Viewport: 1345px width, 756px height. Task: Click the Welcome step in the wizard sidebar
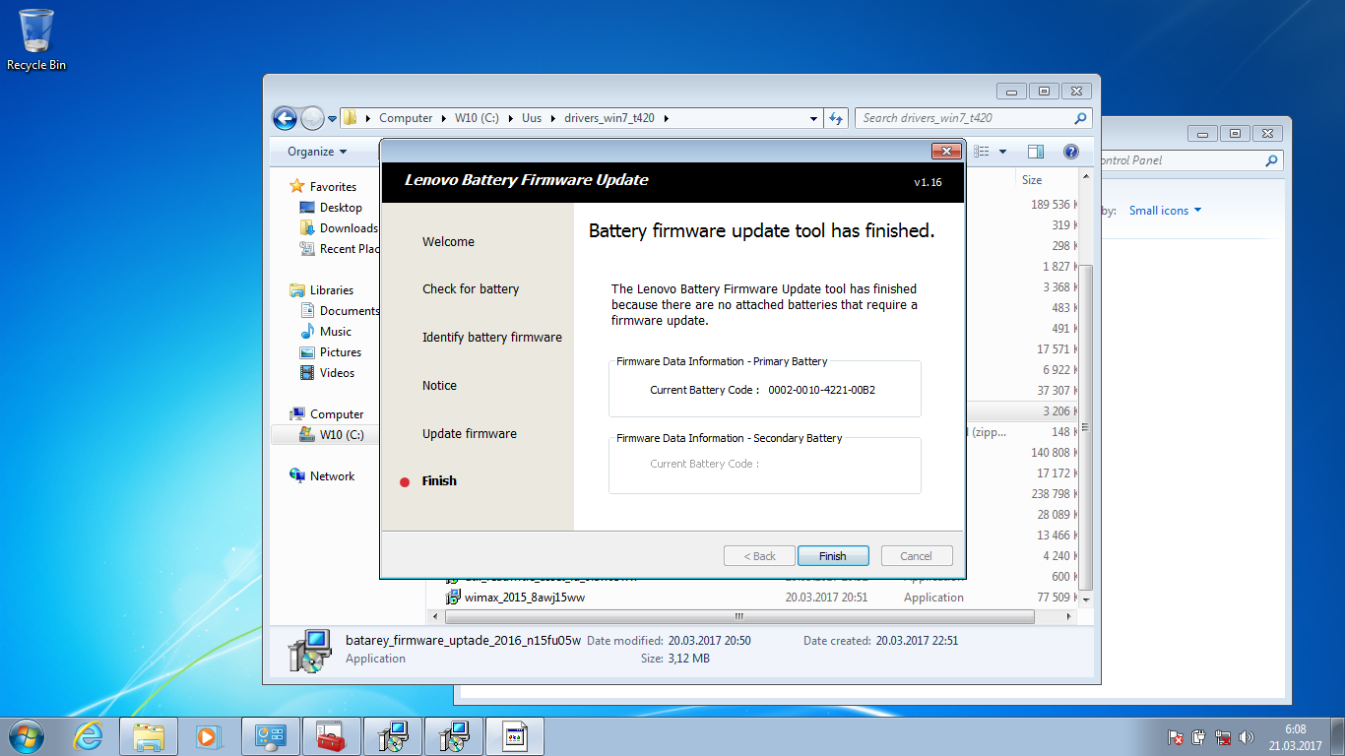tap(448, 242)
